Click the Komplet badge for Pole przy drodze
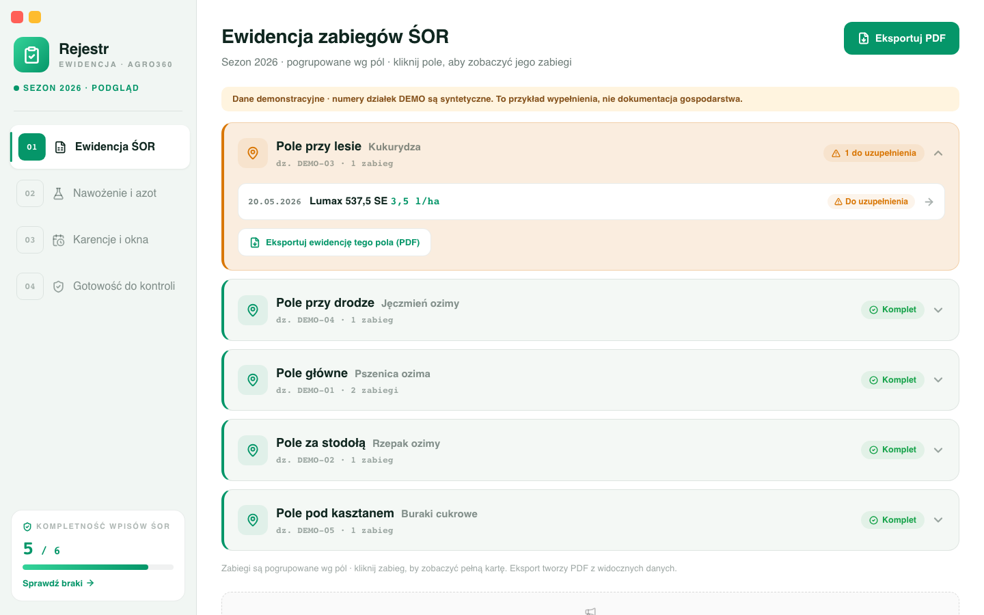The image size is (984, 615). click(892, 310)
